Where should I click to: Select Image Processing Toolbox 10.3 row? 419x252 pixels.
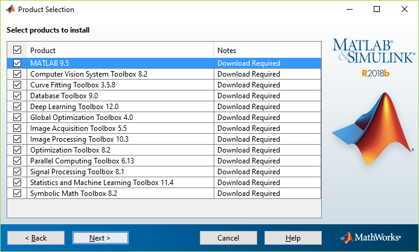[164, 139]
